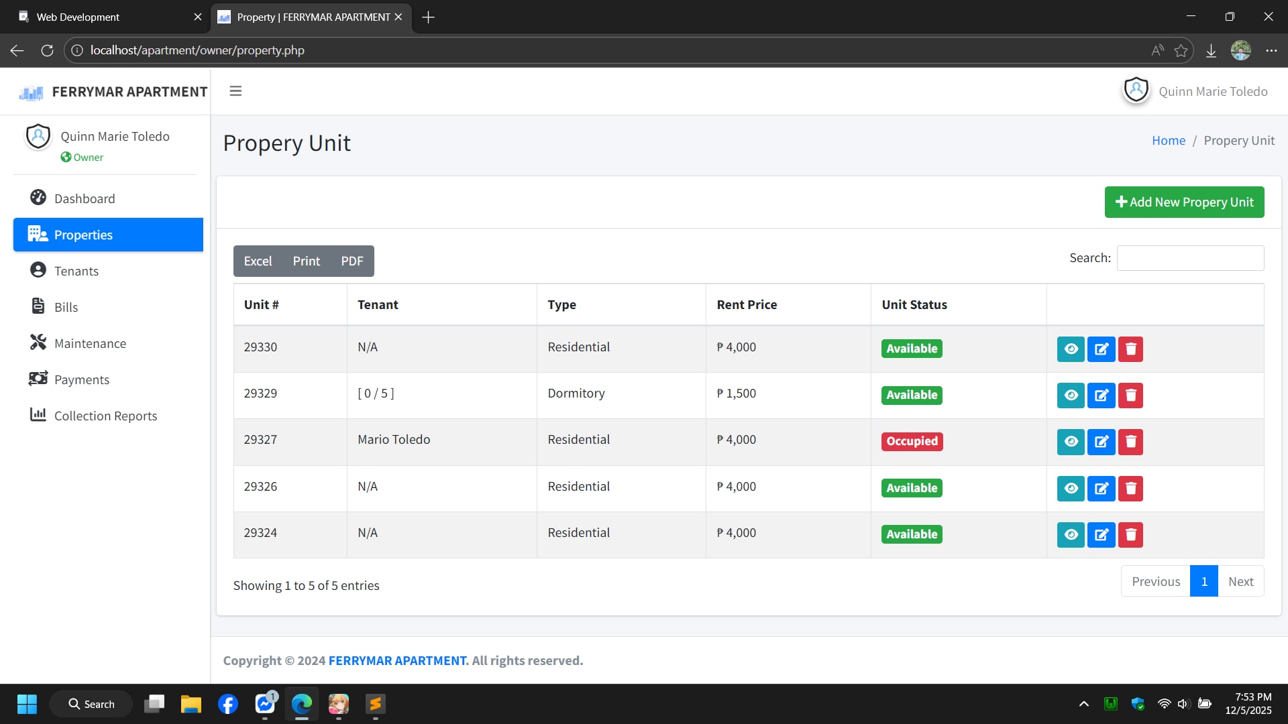Sort by the Unit # column header
The image size is (1288, 724).
261,304
